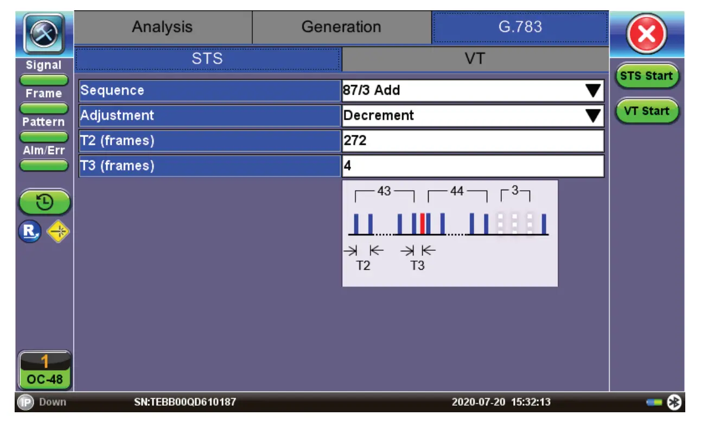
Task: Select the STS sub-tab
Action: 208,59
